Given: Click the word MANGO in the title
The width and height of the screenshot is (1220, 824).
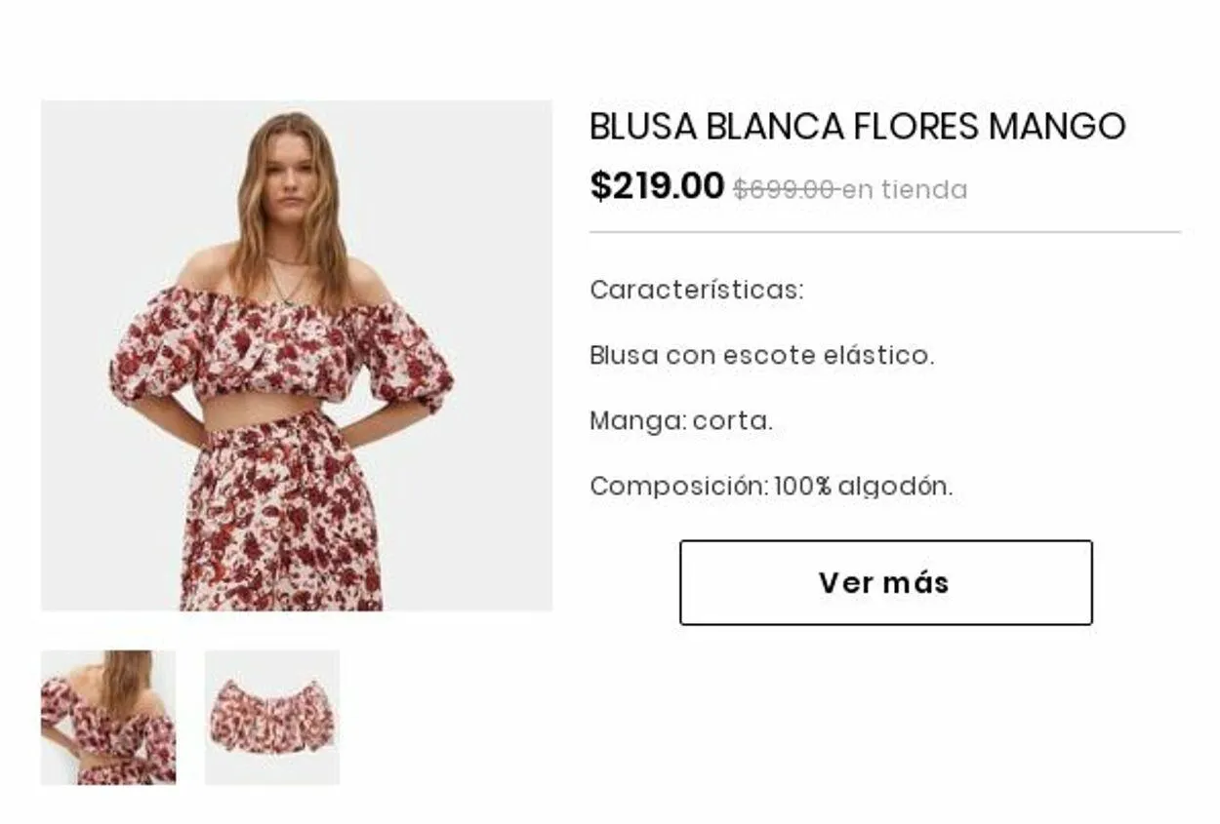Looking at the screenshot, I should coord(1057,127).
